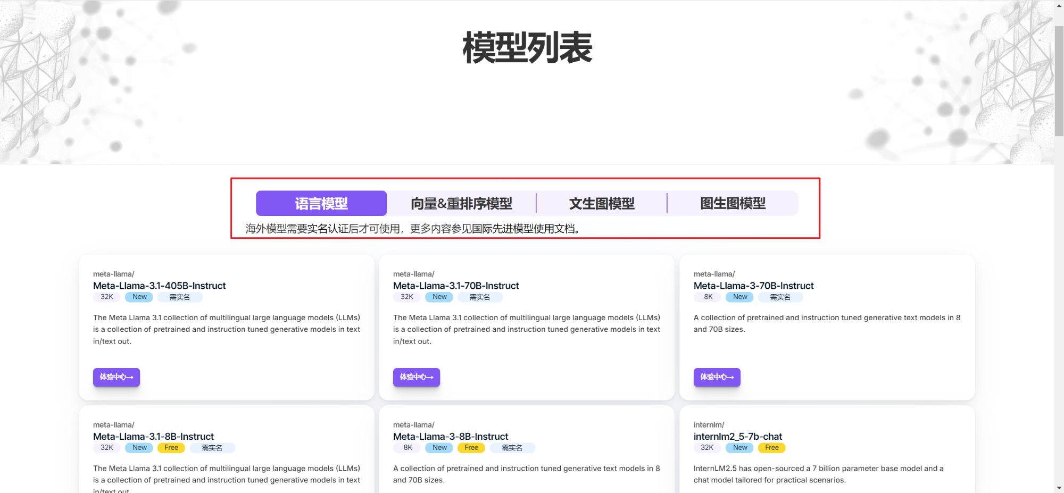The height and width of the screenshot is (493, 1064).
Task: Click the Free badge on internlm2_5-7b-chat card
Action: 772,447
